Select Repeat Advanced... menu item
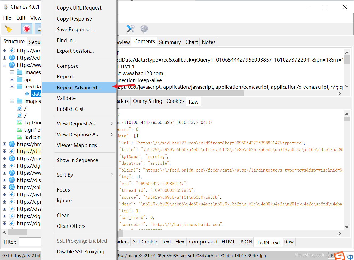This screenshot has width=354, height=260. coord(79,87)
